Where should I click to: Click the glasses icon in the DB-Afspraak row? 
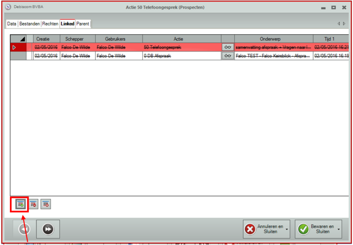click(227, 56)
